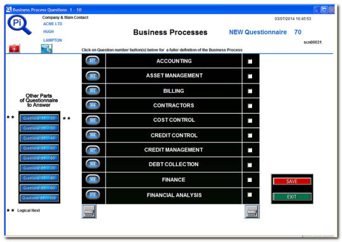Click the FINANCE process label

[174, 179]
